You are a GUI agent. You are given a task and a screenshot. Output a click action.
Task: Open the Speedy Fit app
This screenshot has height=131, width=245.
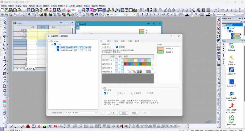(x=231, y=71)
